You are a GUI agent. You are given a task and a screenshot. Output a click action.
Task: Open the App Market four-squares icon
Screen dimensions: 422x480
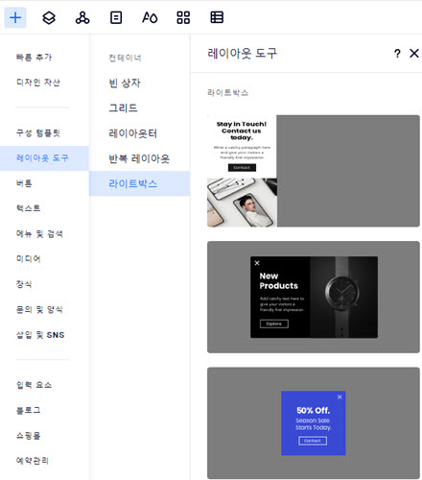tap(183, 17)
